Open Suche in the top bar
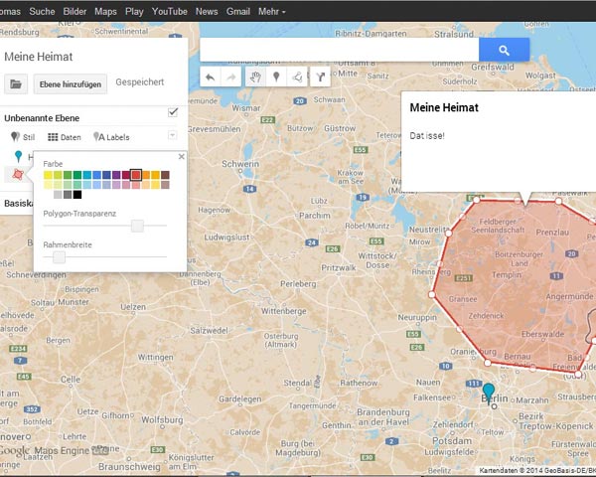Viewport: 596px width, 477px height. (42, 11)
